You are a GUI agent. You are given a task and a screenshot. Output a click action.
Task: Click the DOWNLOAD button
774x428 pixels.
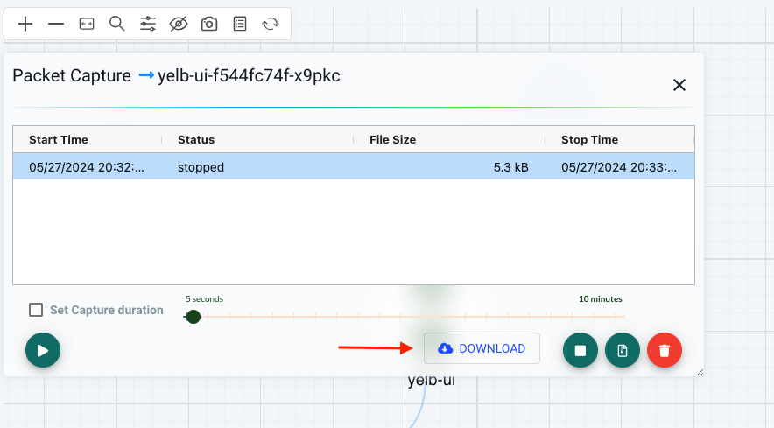(x=482, y=348)
